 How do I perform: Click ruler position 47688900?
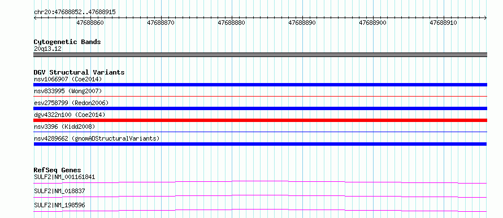click(373, 23)
